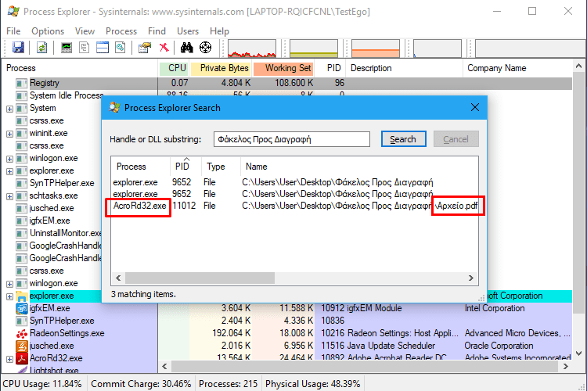This screenshot has width=587, height=391.
Task: Click the Process Explorer title bar icon
Action: coord(13,11)
